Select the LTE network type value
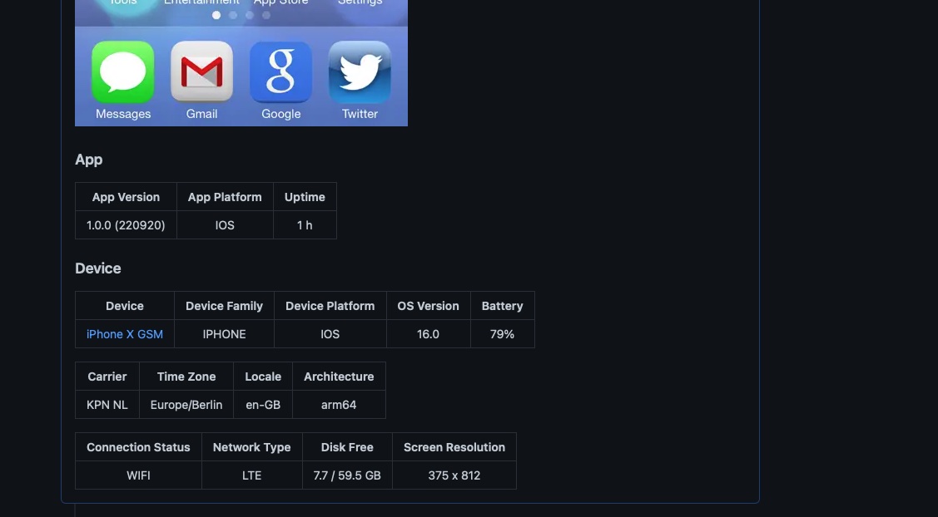This screenshot has width=938, height=517. tap(252, 475)
